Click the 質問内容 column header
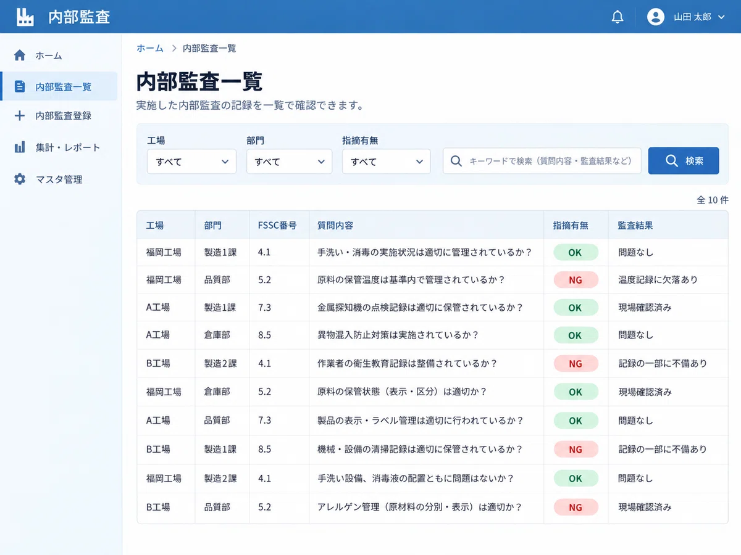The width and height of the screenshot is (741, 555). click(335, 226)
